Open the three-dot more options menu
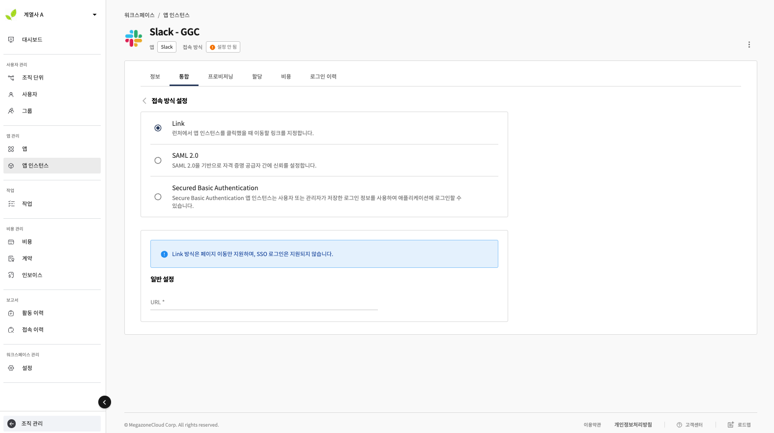Viewport: 774px width, 433px height. (x=749, y=45)
